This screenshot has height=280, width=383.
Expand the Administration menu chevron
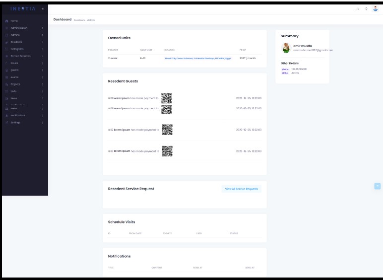[x=43, y=28]
